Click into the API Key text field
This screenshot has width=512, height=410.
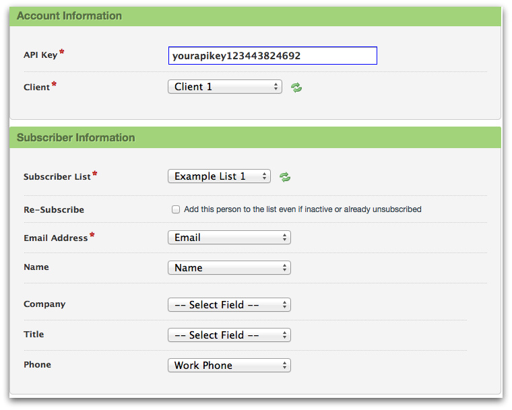[272, 56]
